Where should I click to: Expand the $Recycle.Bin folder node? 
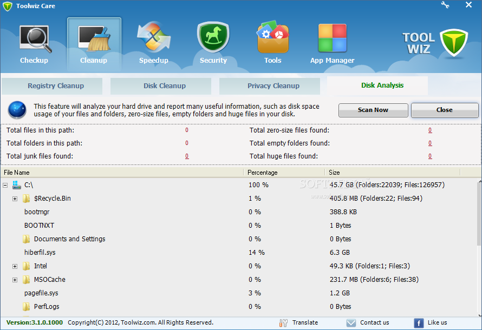[x=15, y=199]
